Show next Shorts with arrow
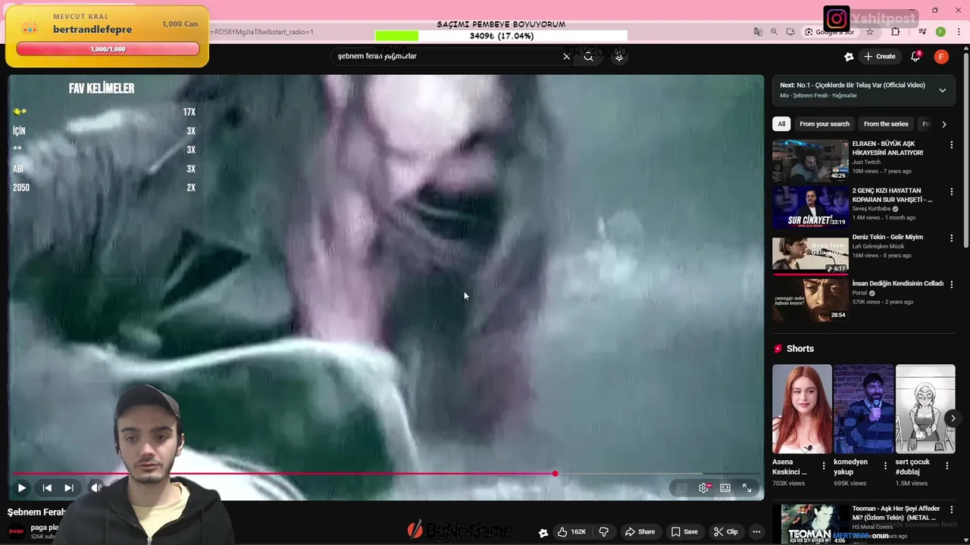 pyautogui.click(x=953, y=418)
